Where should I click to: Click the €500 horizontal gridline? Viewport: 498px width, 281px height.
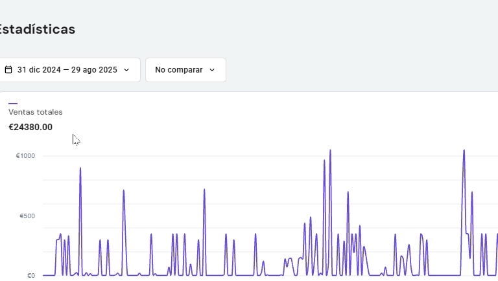pos(272,216)
